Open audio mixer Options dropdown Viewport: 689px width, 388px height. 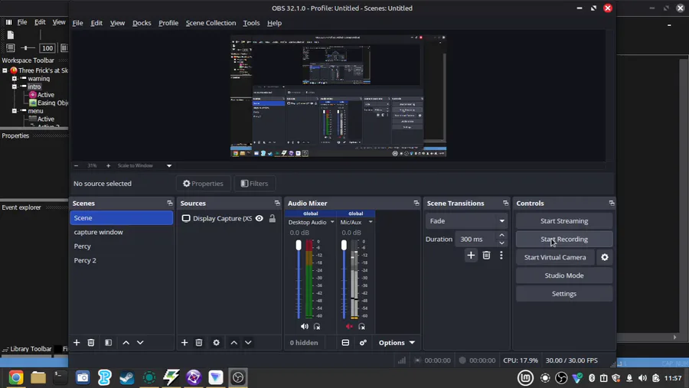point(397,342)
